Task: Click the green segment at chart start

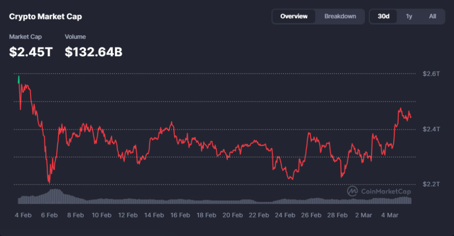Action: [19, 79]
